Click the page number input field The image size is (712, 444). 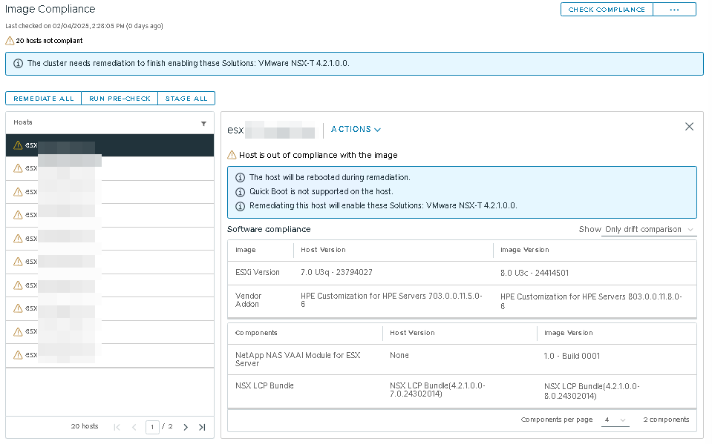[152, 427]
